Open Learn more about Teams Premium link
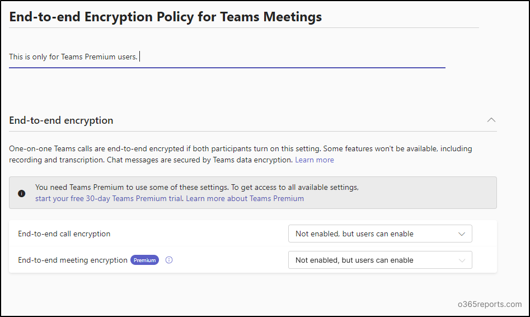 click(245, 198)
